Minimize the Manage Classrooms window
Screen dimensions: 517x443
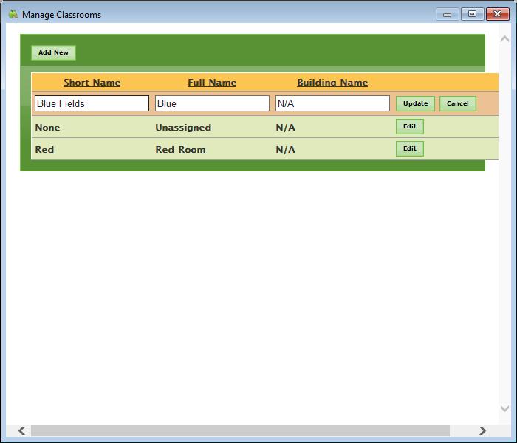coord(447,15)
